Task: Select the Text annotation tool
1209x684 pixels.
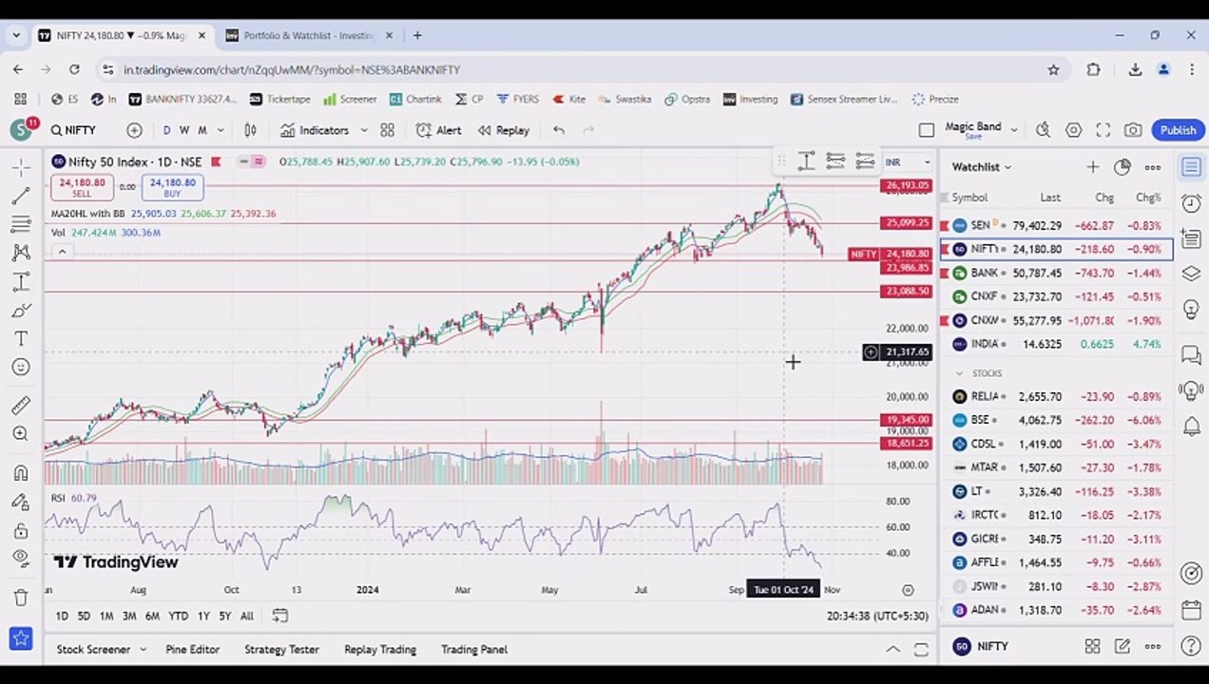Action: [x=20, y=338]
